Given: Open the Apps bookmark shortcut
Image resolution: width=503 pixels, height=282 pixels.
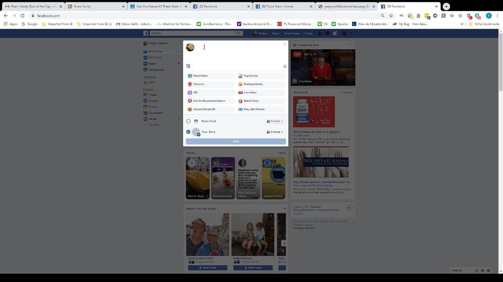Looking at the screenshot, I should (x=10, y=24).
